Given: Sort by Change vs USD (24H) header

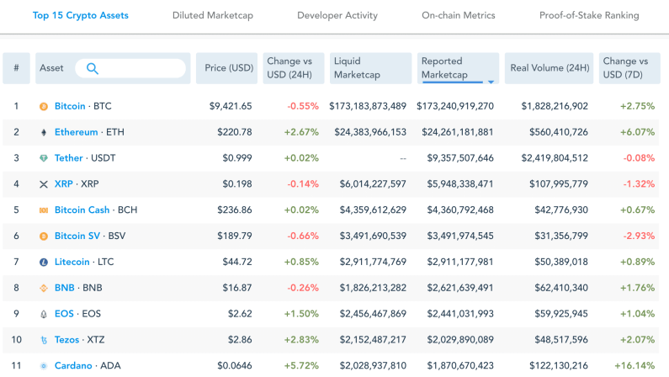Looking at the screenshot, I should point(294,68).
